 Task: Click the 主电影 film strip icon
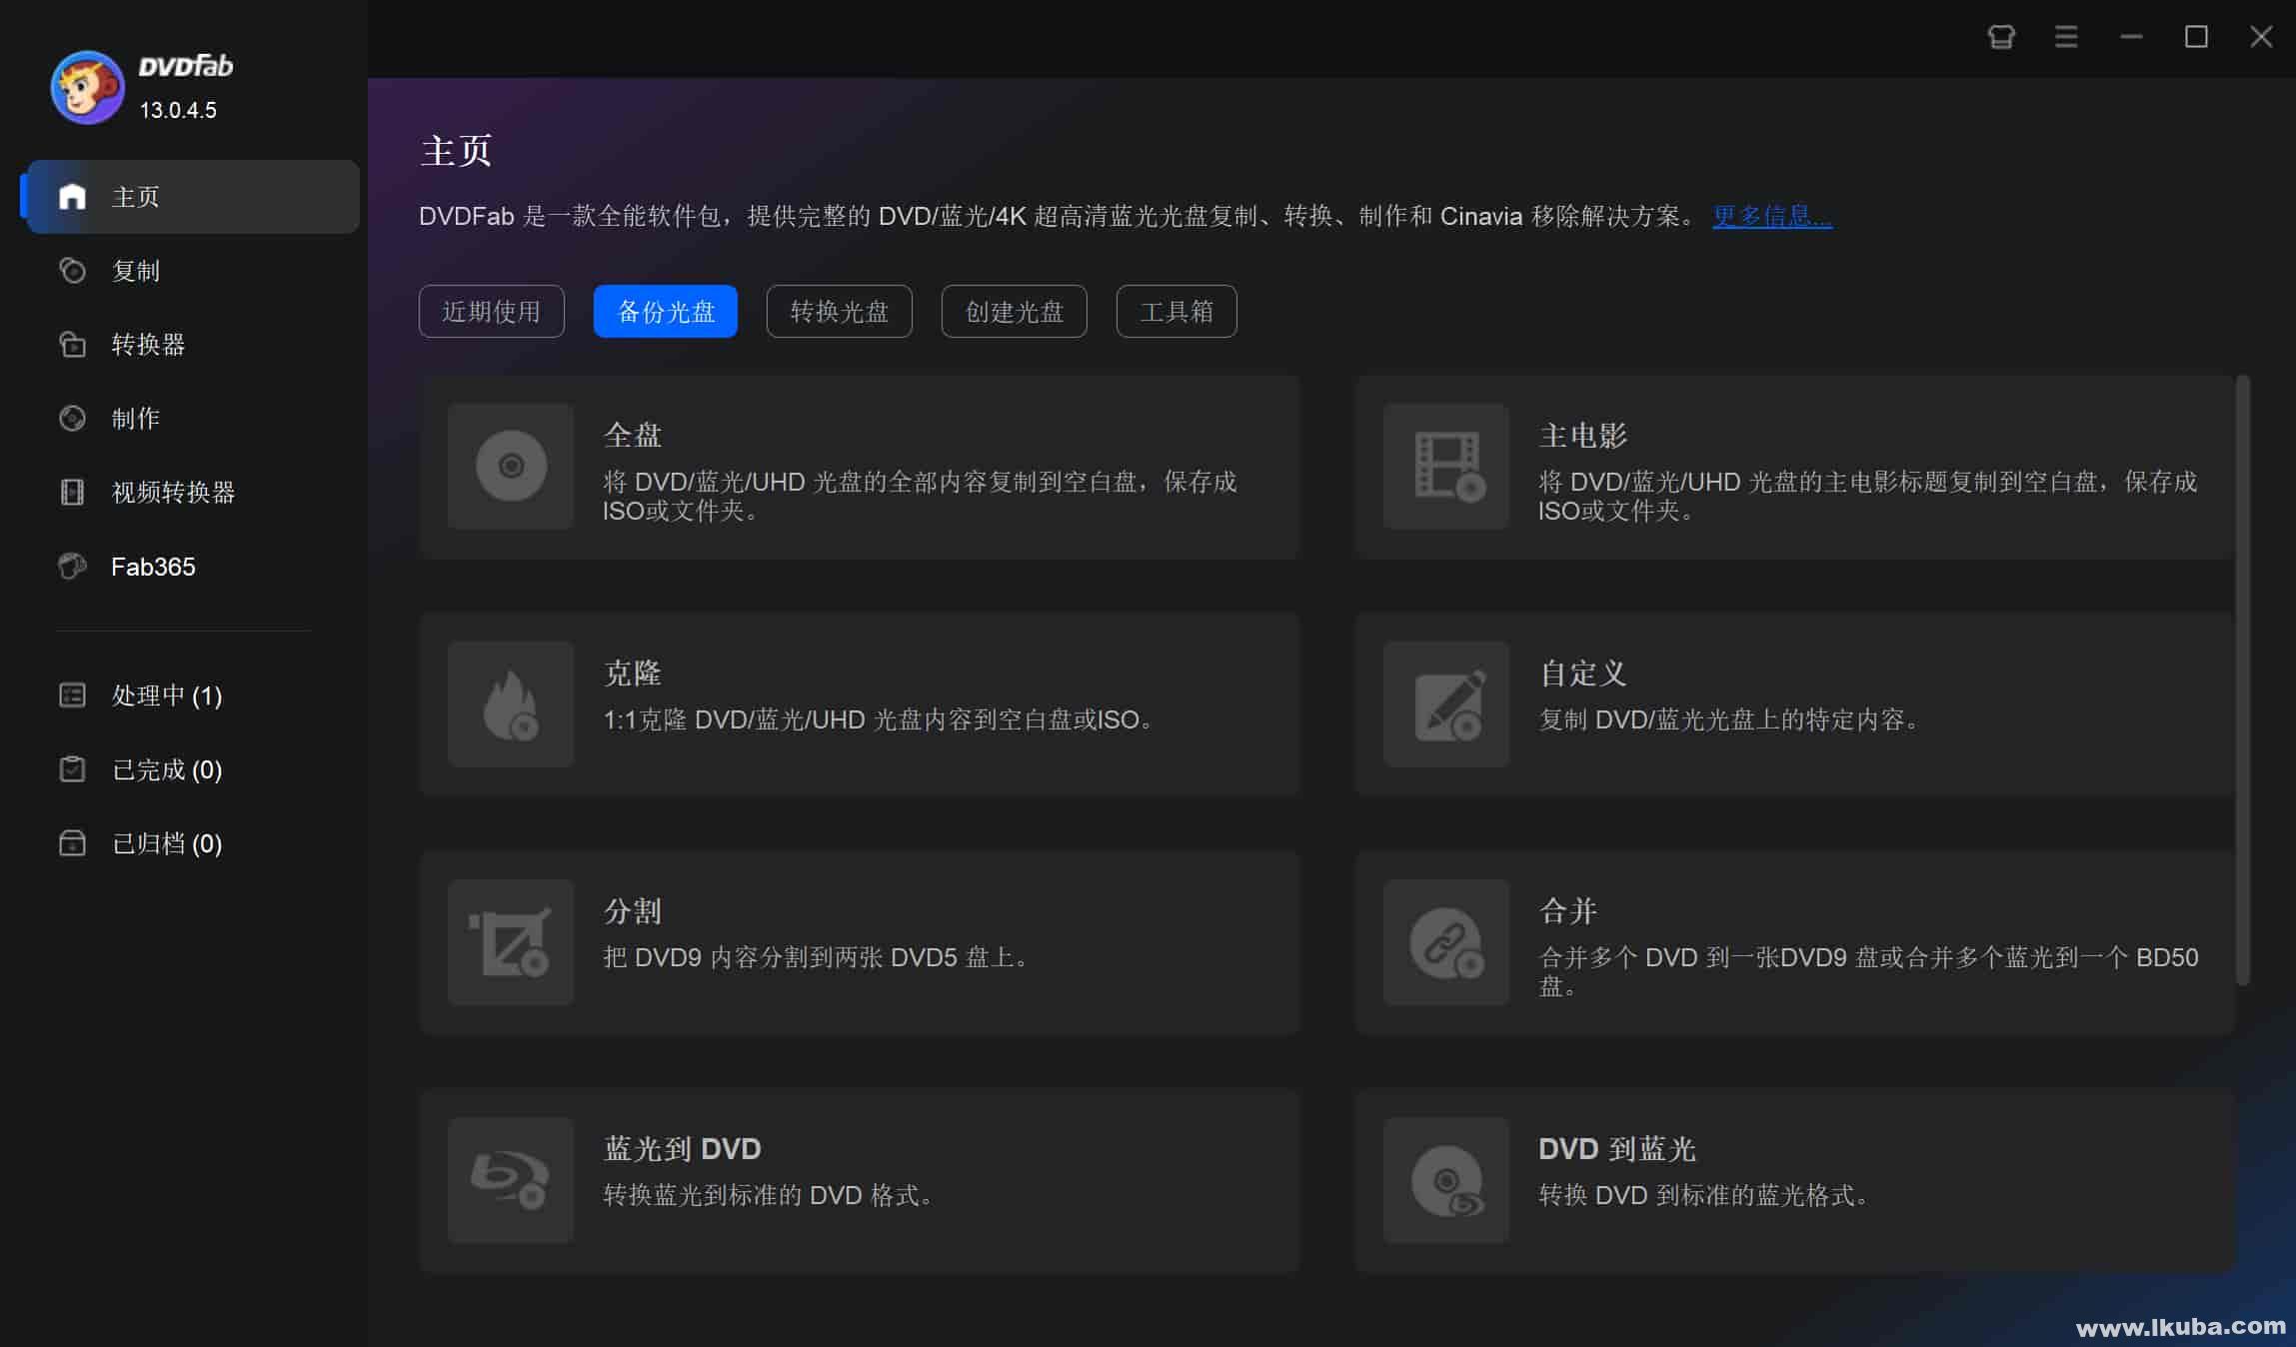(1446, 466)
